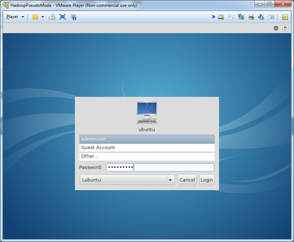This screenshot has width=294, height=242.
Task: Minimize the VMware Player window
Action: 260,4
